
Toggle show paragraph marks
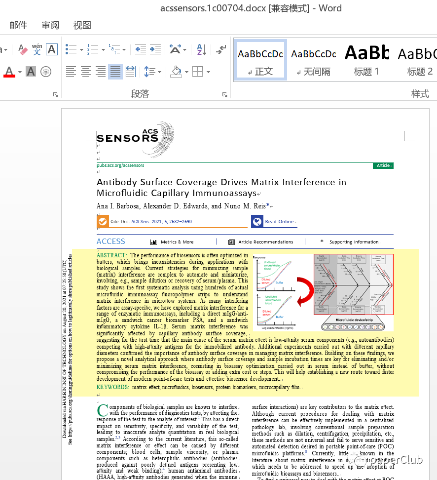[221, 49]
